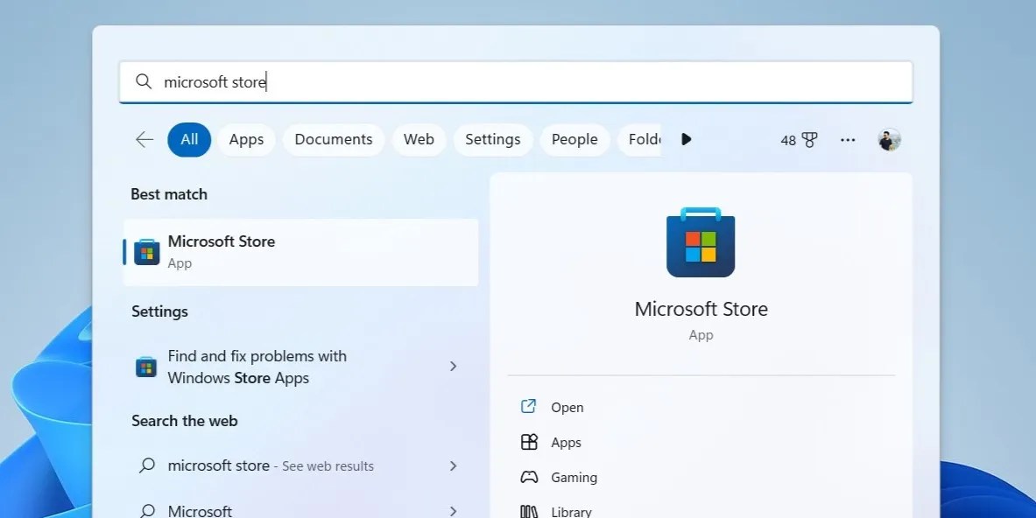Select the All filter tab
This screenshot has width=1036, height=518.
tap(190, 139)
